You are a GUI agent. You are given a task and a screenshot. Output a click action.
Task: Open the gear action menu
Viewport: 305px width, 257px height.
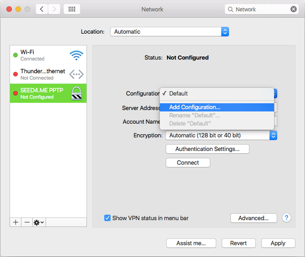[x=38, y=222]
